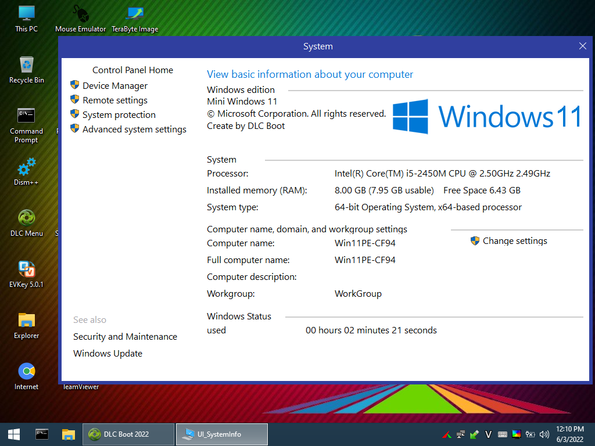
Task: Click the Windows Start button
Action: click(14, 434)
